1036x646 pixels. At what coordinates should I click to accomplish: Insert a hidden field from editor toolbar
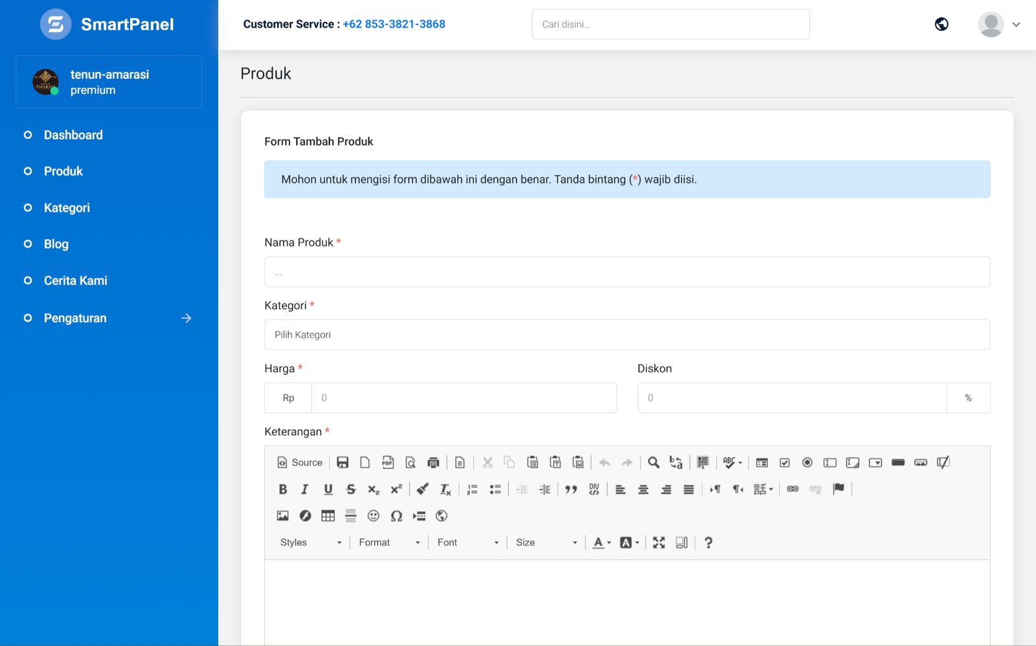943,462
